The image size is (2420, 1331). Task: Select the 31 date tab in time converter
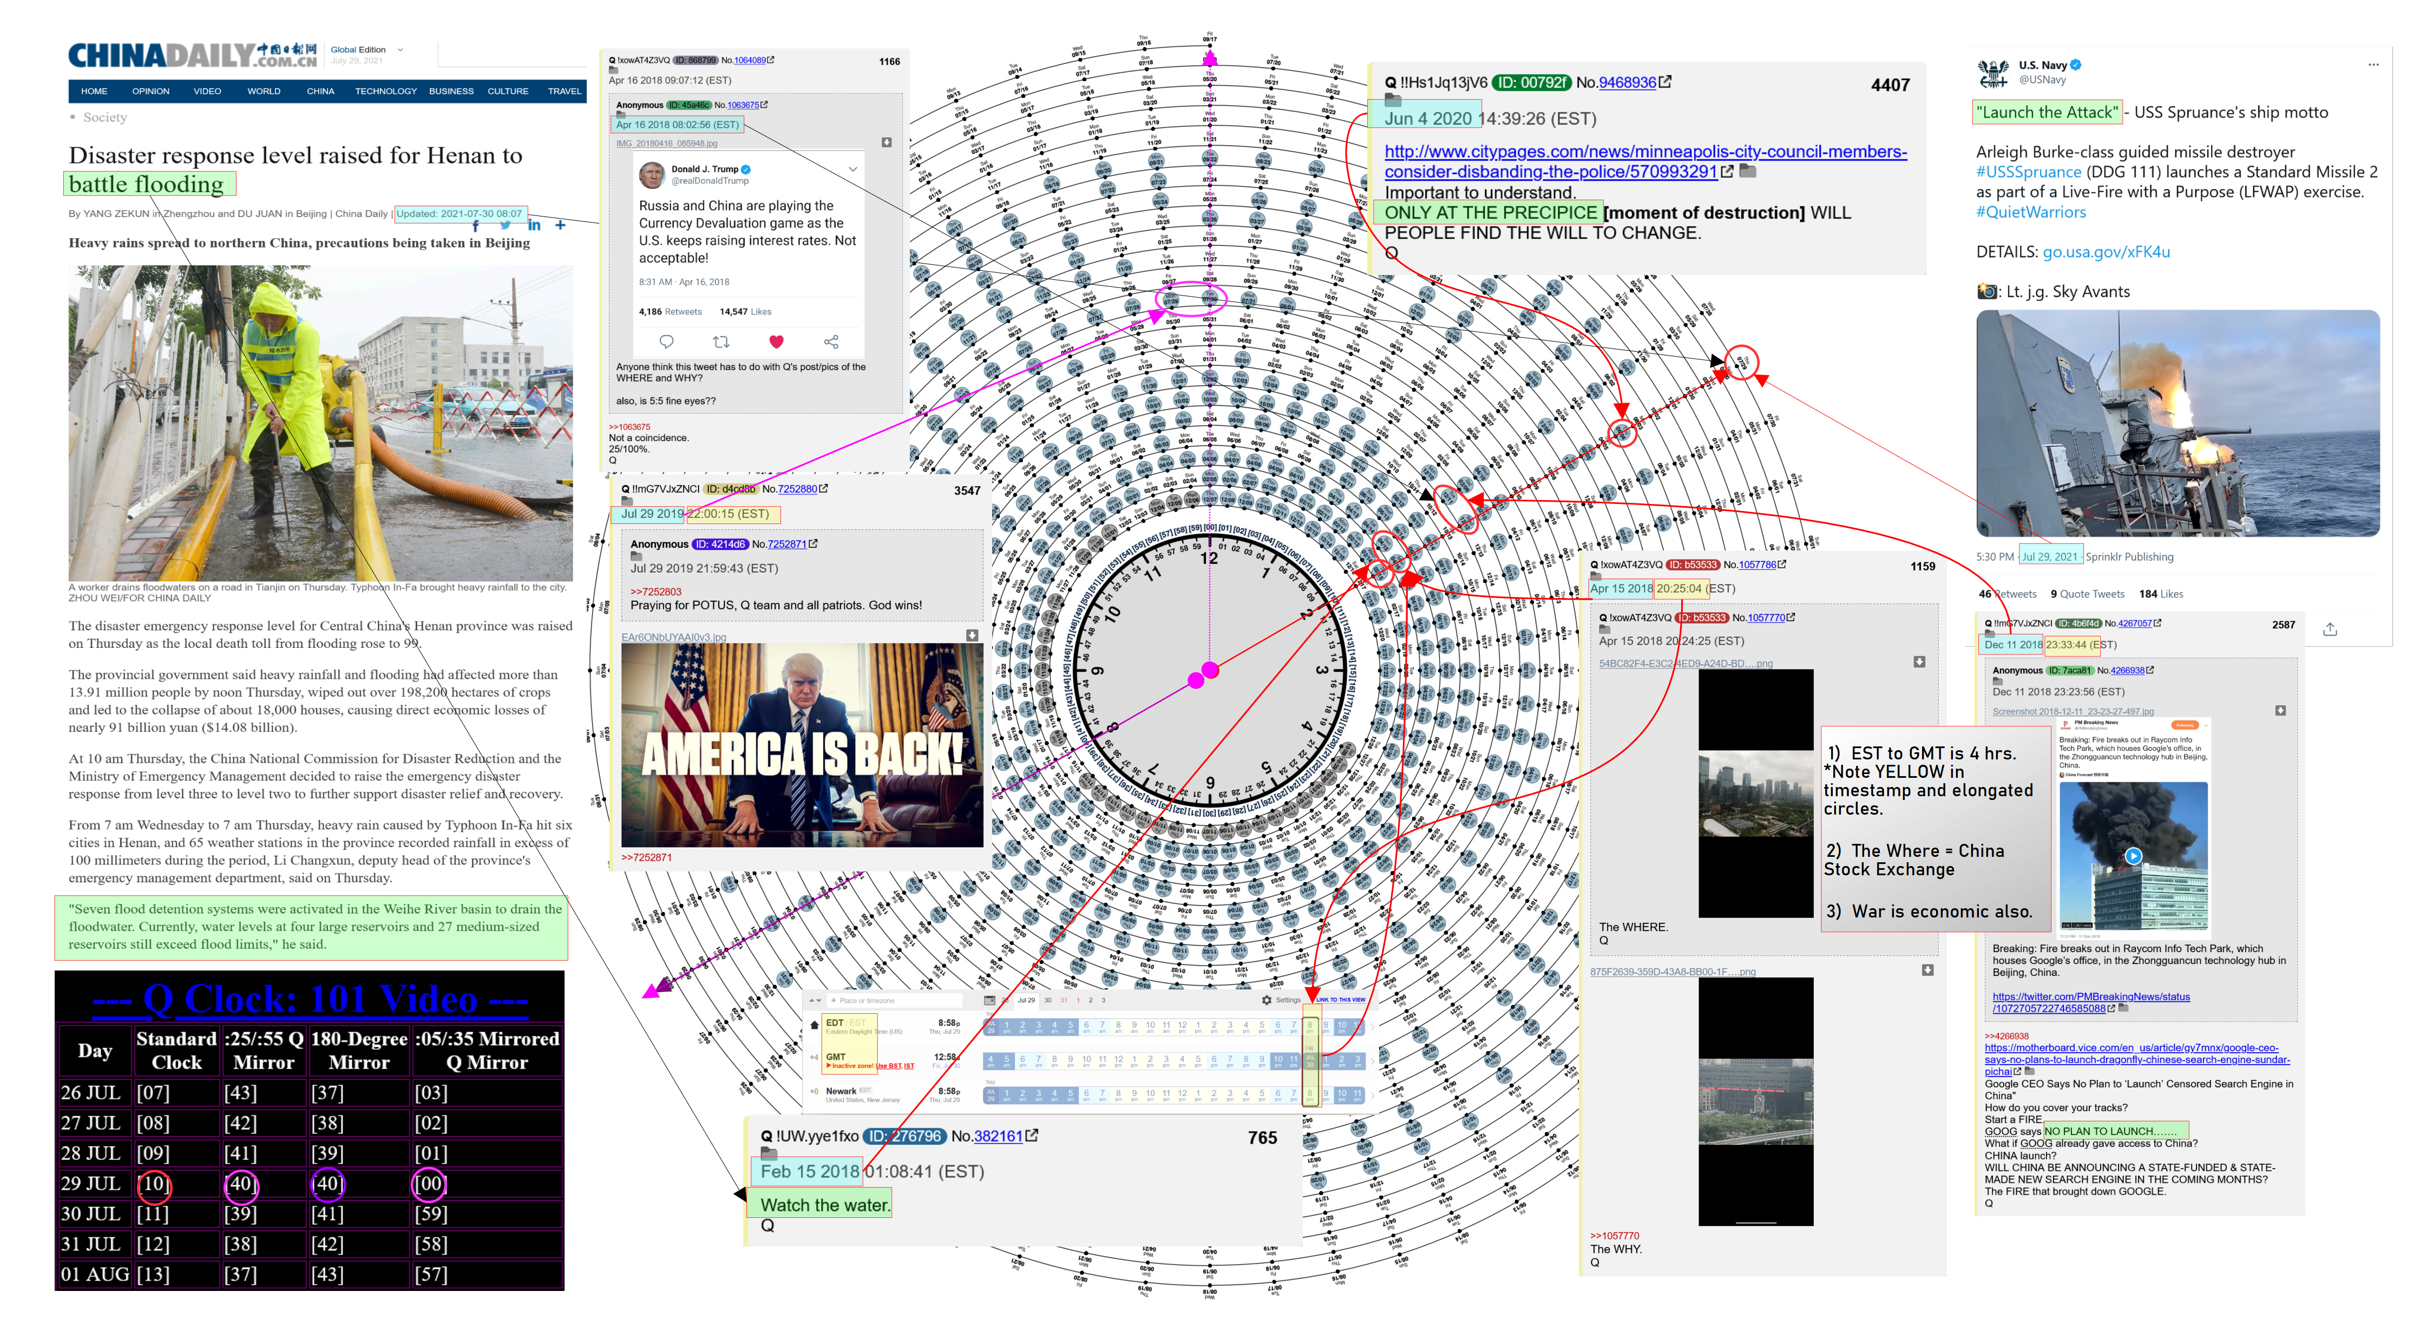1064,1000
